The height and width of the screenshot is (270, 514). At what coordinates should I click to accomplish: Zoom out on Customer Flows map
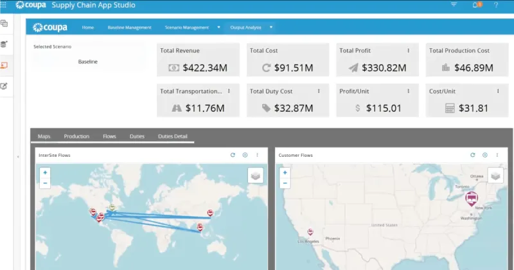point(285,183)
